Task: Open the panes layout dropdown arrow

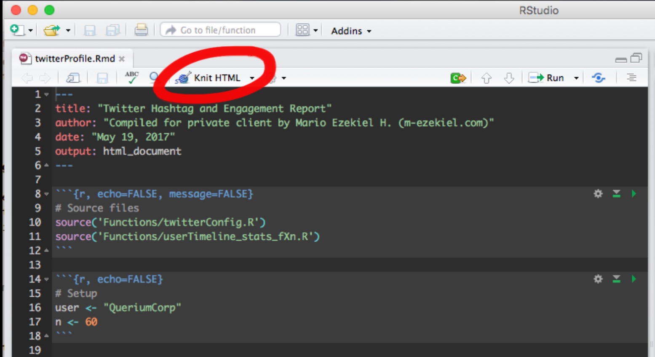Action: tap(315, 31)
